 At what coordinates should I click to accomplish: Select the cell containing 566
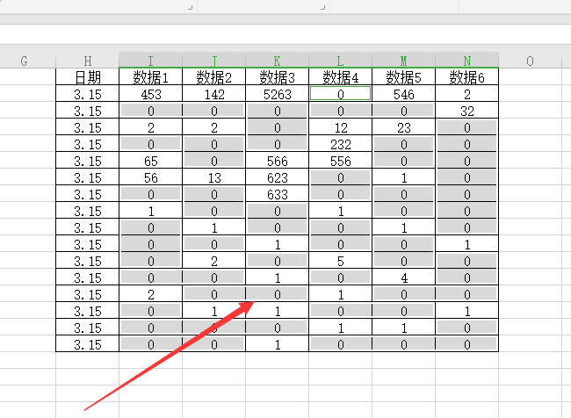click(277, 161)
